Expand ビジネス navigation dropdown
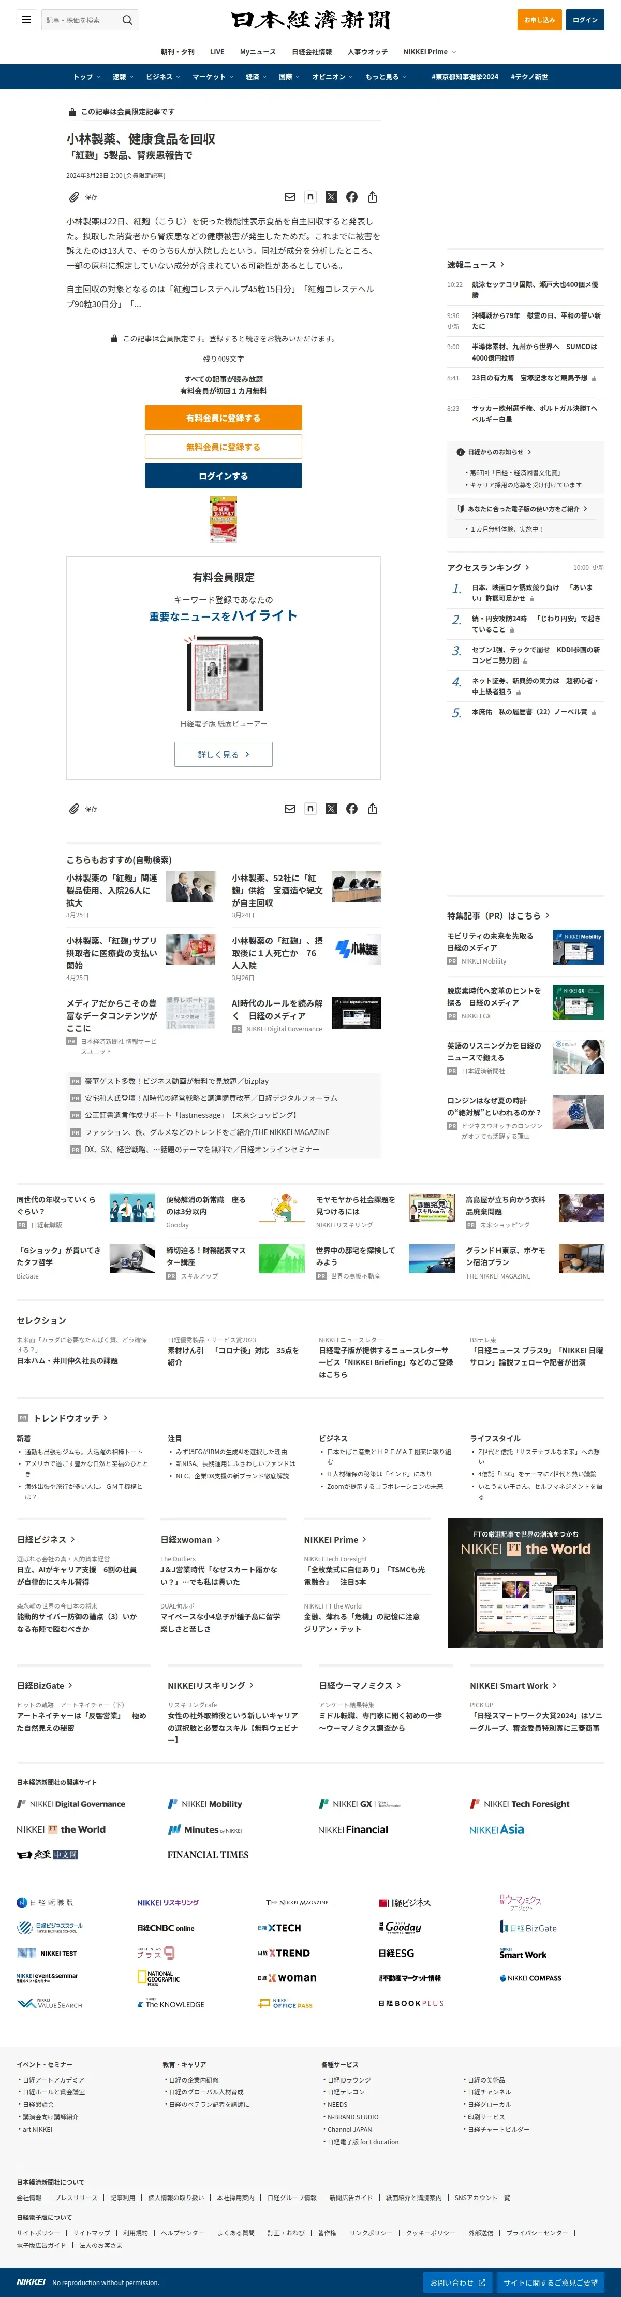621x2297 pixels. pos(163,77)
